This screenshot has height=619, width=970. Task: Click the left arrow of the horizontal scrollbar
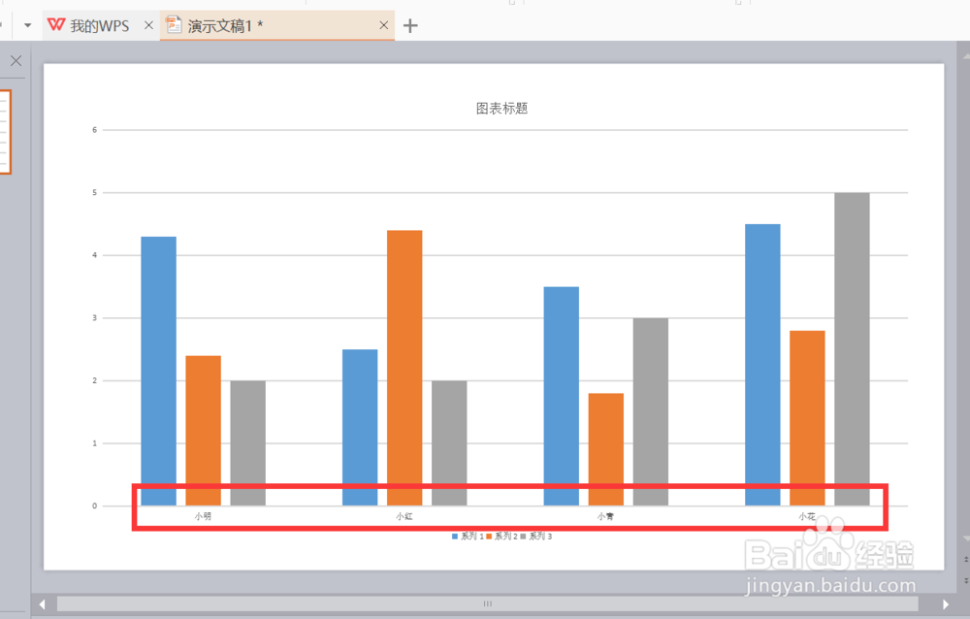42,603
